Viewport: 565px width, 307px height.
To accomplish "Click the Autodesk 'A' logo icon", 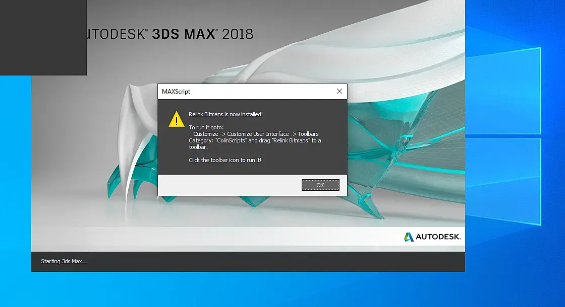I will [409, 237].
